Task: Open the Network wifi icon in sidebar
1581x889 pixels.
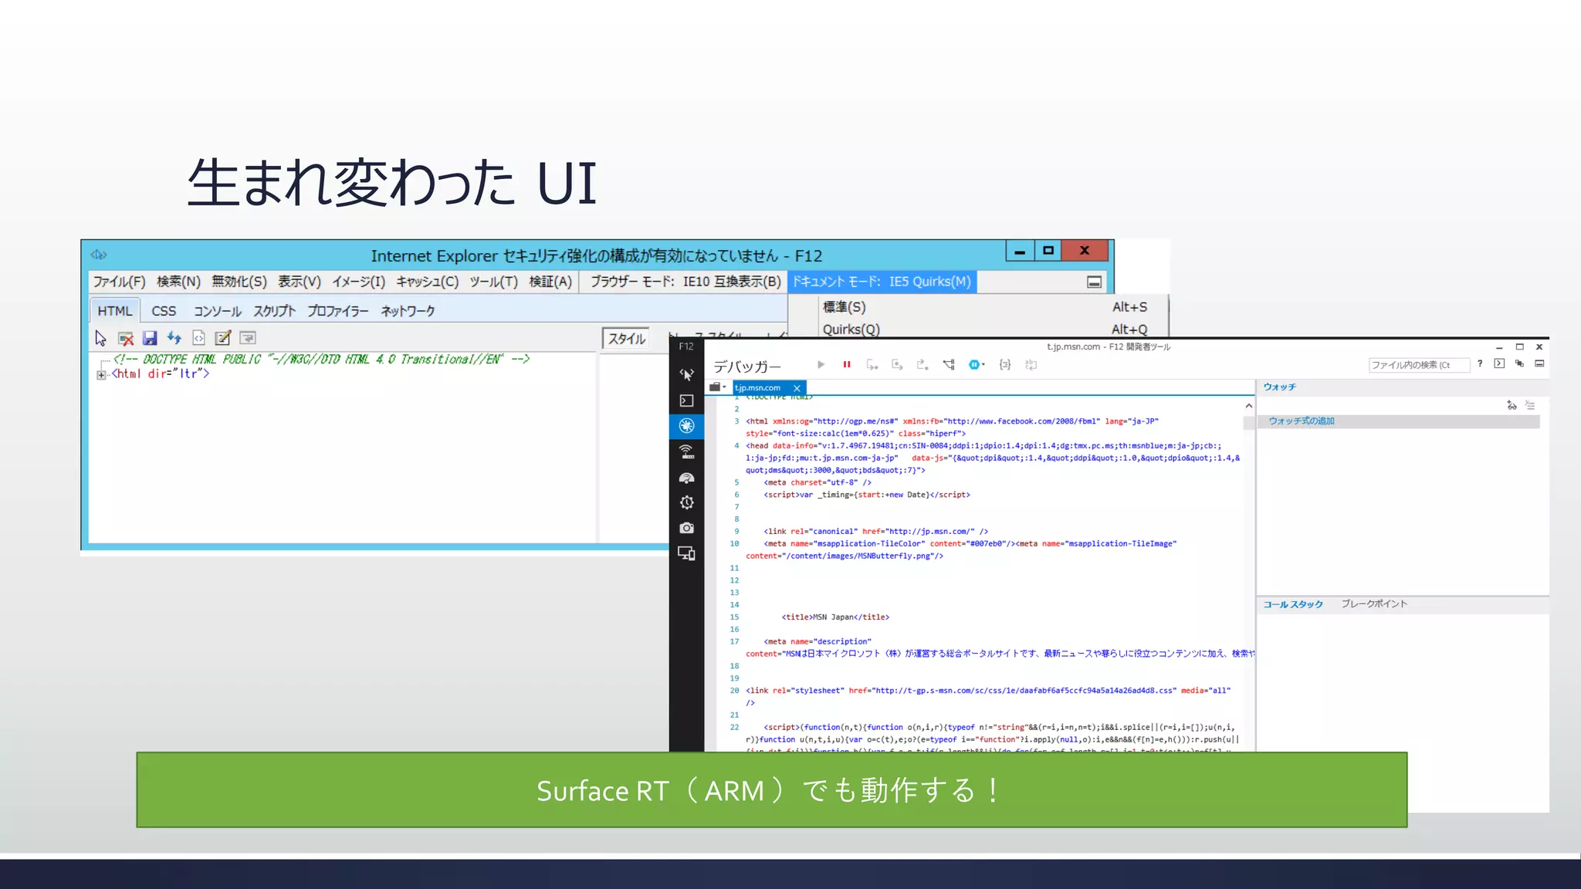Action: 686,451
